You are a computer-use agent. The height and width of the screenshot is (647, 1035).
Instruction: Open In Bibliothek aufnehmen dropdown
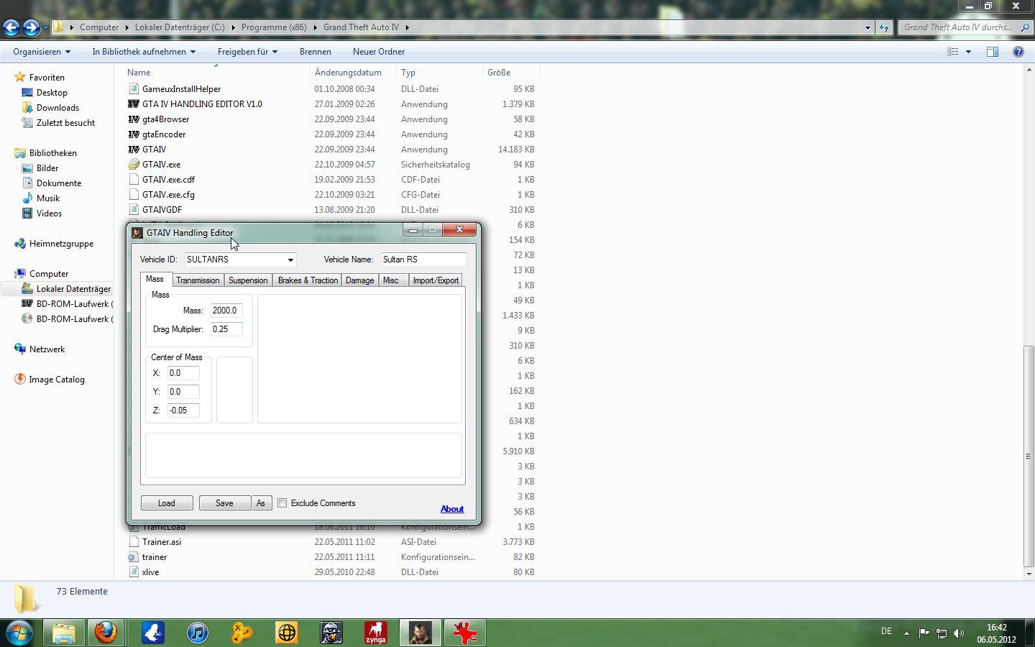pyautogui.click(x=144, y=52)
